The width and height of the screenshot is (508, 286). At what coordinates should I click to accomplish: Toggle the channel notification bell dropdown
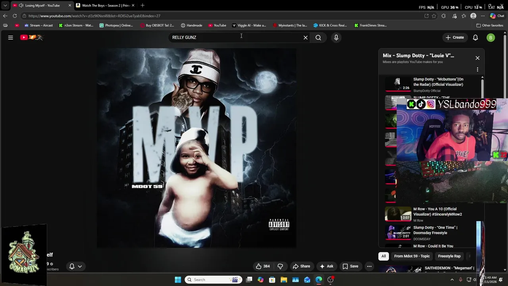pyautogui.click(x=75, y=266)
